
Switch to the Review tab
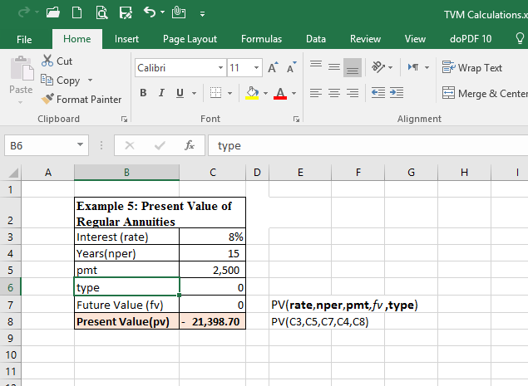click(x=365, y=39)
